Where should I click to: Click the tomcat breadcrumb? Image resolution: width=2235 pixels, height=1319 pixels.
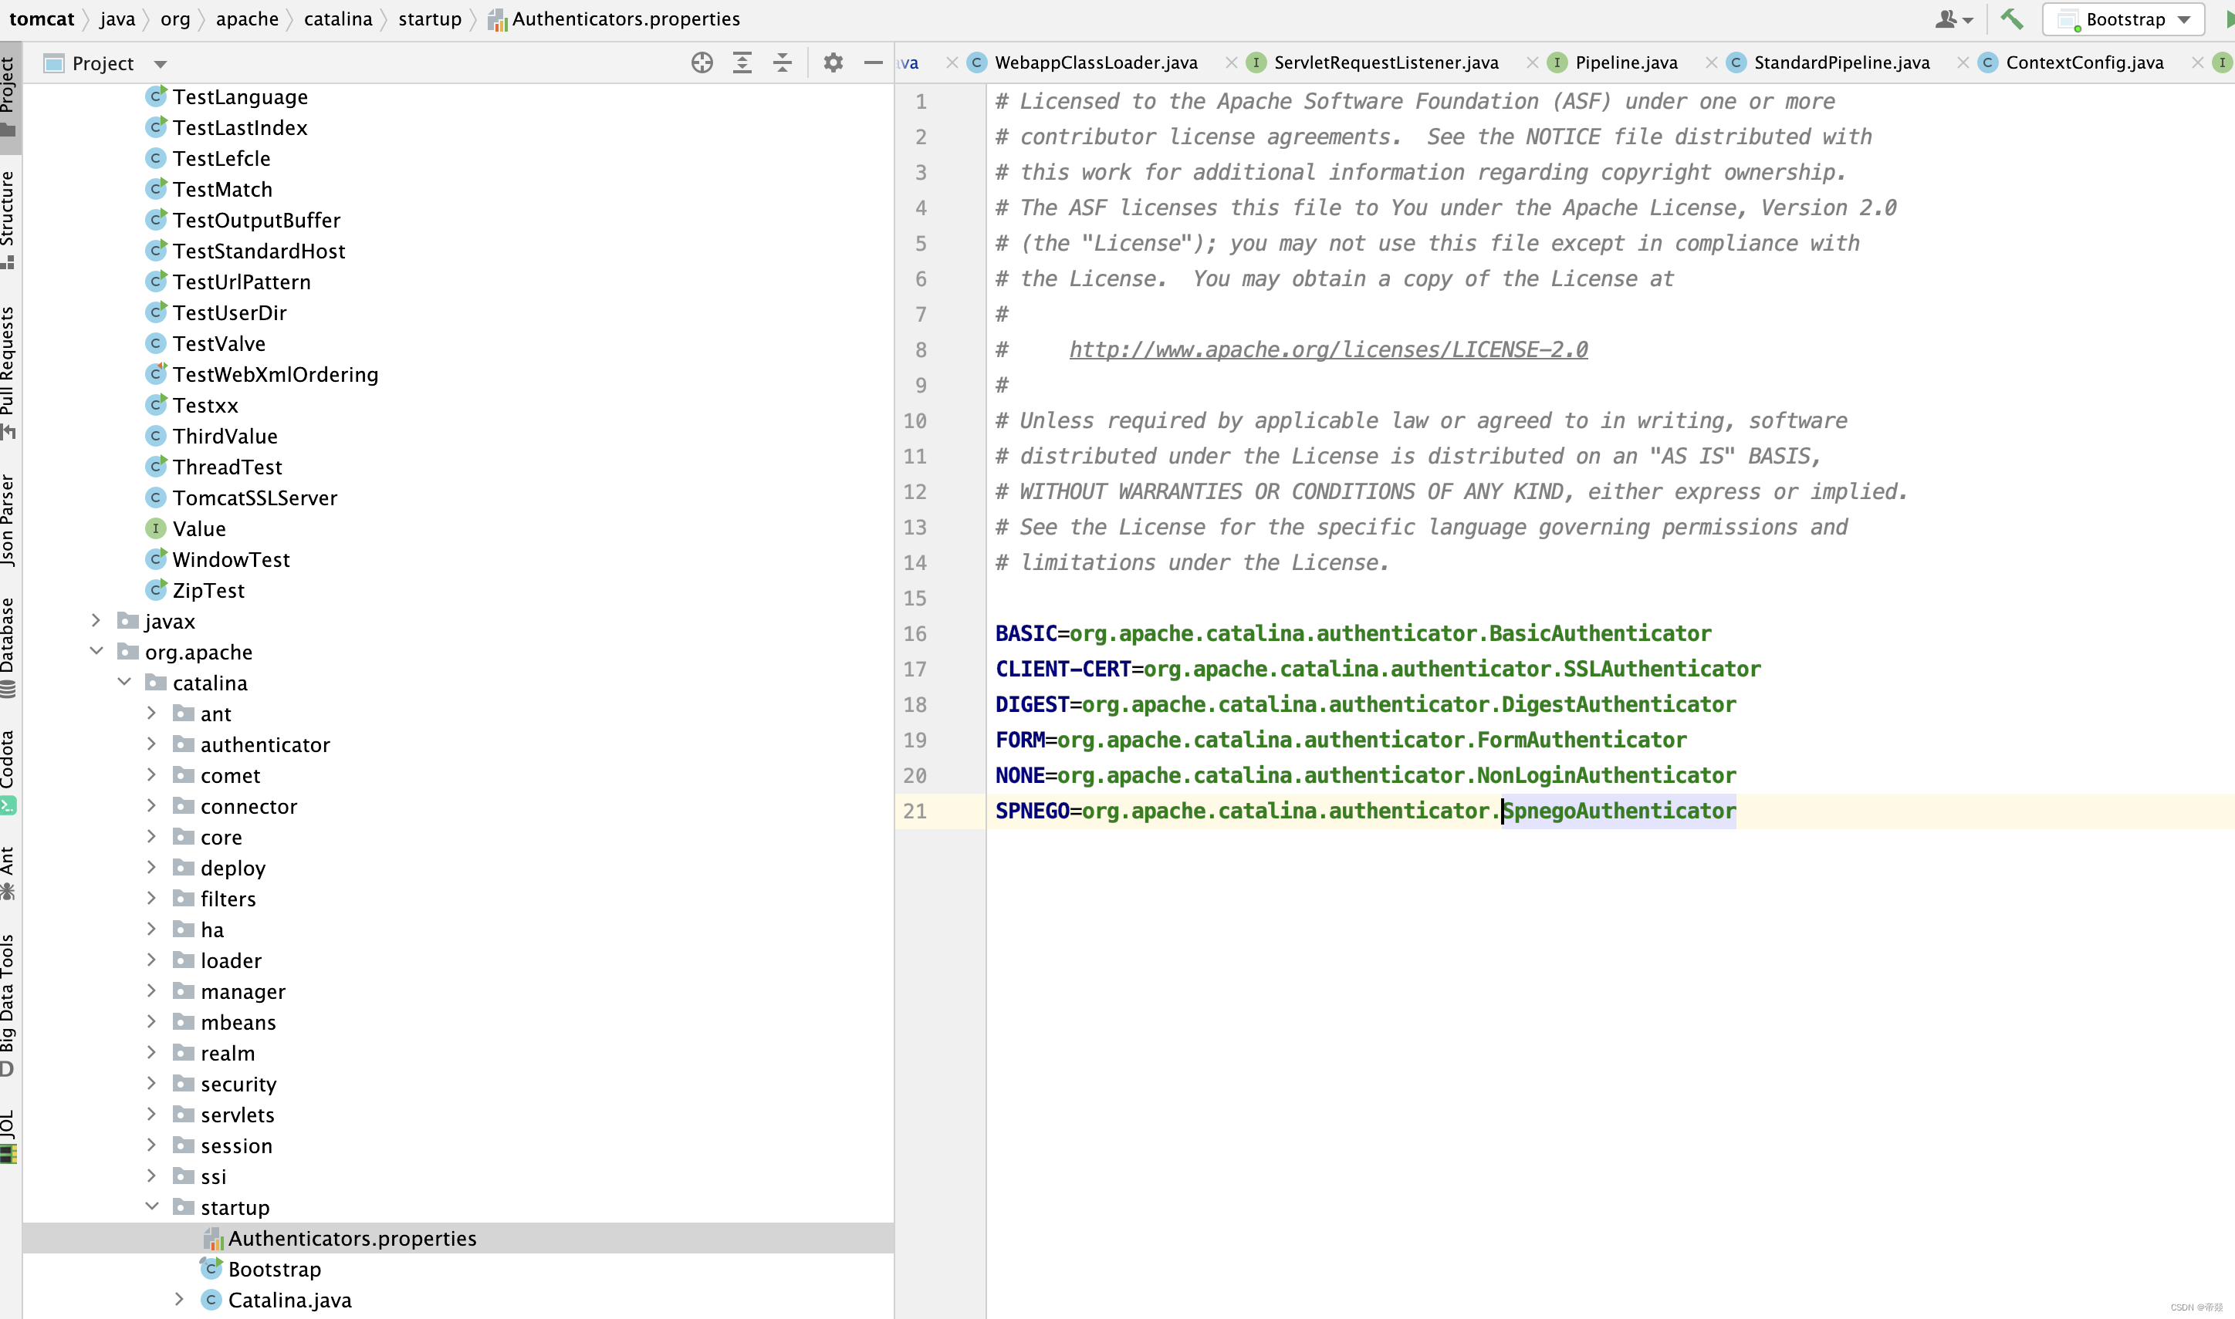42,19
